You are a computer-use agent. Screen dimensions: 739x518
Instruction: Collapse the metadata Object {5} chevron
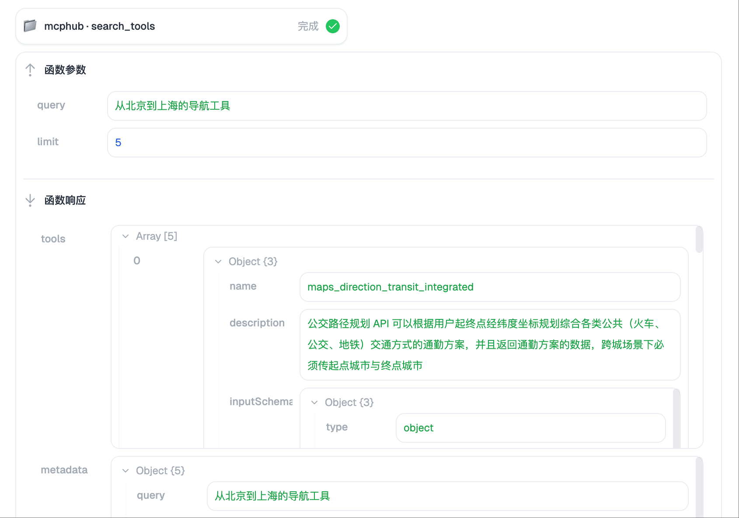tap(126, 471)
